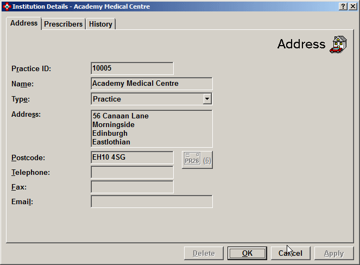This screenshot has height=265, width=360.
Task: Click the Cancel button
Action: tap(290, 253)
